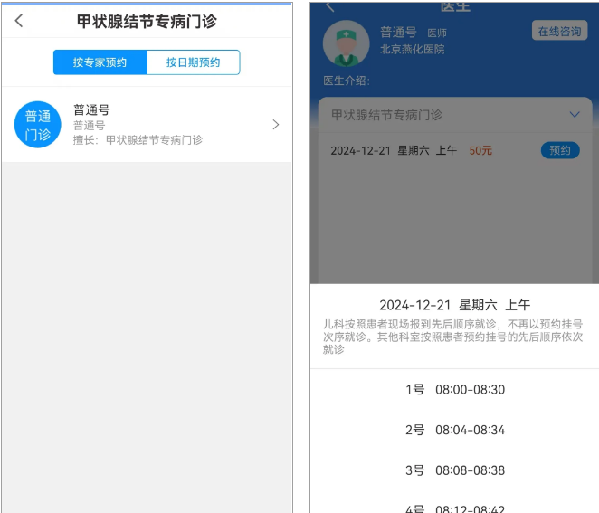Tap the 50元 price in schedule row
Viewport: 599px width, 513px height.
tap(480, 150)
